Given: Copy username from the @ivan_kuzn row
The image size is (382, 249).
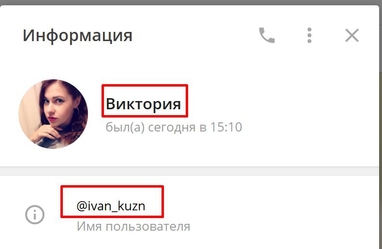Looking at the screenshot, I should [111, 206].
